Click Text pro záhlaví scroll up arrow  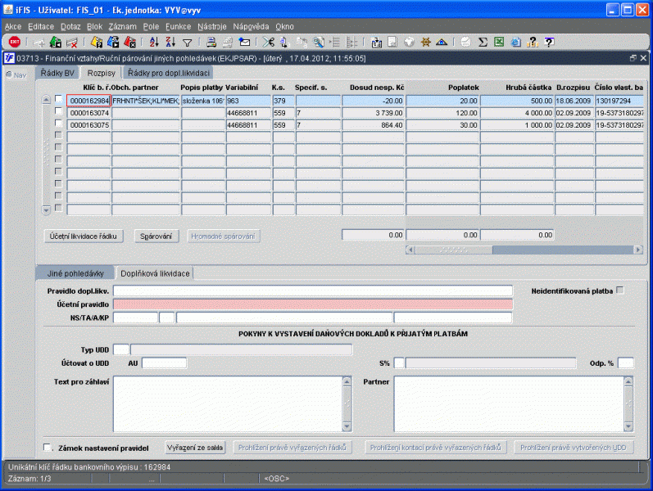pyautogui.click(x=347, y=381)
